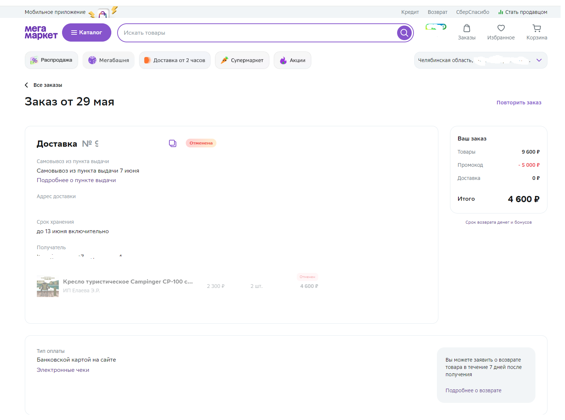Click the camping chair product thumbnail
Viewport: 565px width, 420px height.
[x=48, y=286]
